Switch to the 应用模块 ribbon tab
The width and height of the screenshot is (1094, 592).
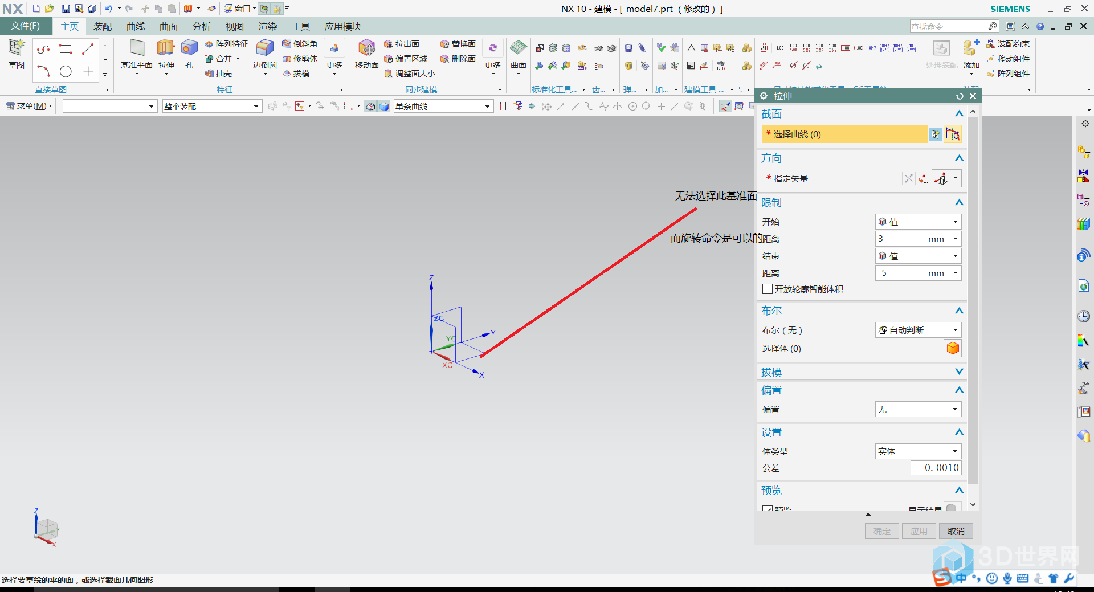click(342, 27)
